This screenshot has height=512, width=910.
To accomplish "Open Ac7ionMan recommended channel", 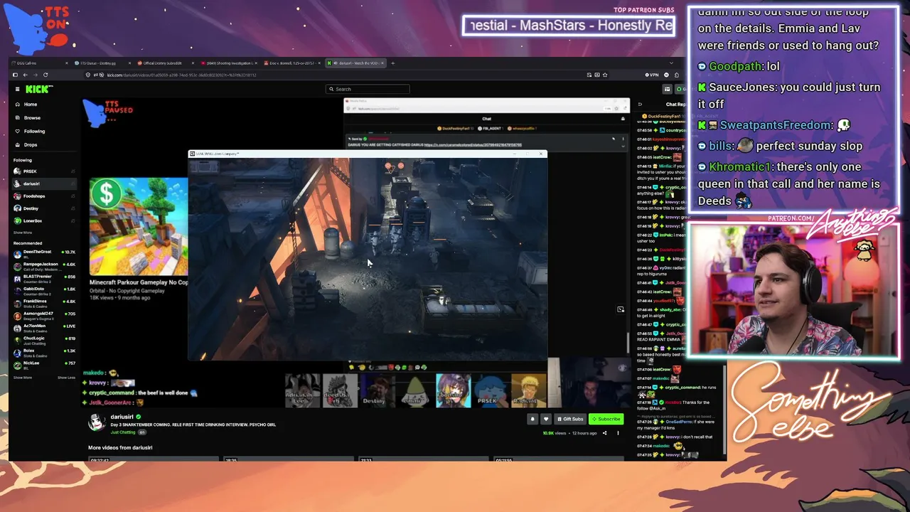I will pyautogui.click(x=44, y=327).
